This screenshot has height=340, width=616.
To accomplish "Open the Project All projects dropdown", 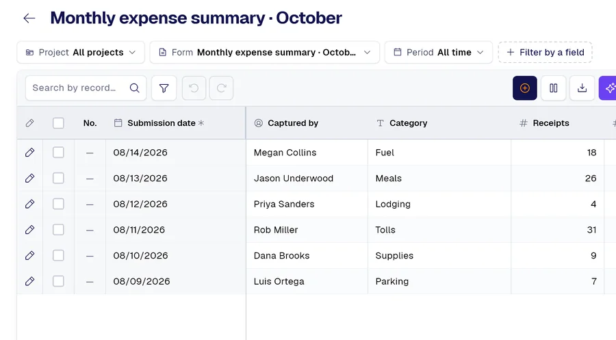I will click(81, 52).
